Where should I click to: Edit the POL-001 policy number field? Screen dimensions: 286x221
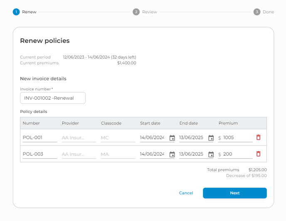(39, 138)
